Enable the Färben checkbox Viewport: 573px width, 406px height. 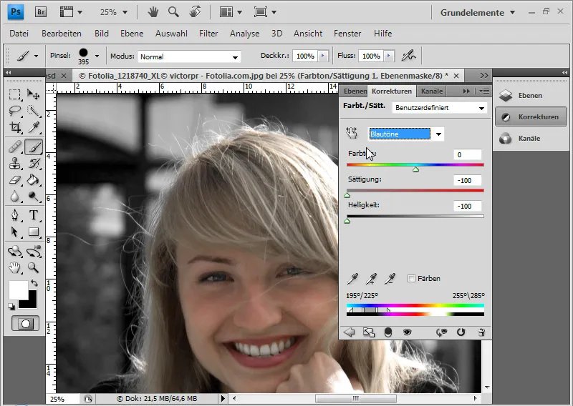(x=411, y=278)
